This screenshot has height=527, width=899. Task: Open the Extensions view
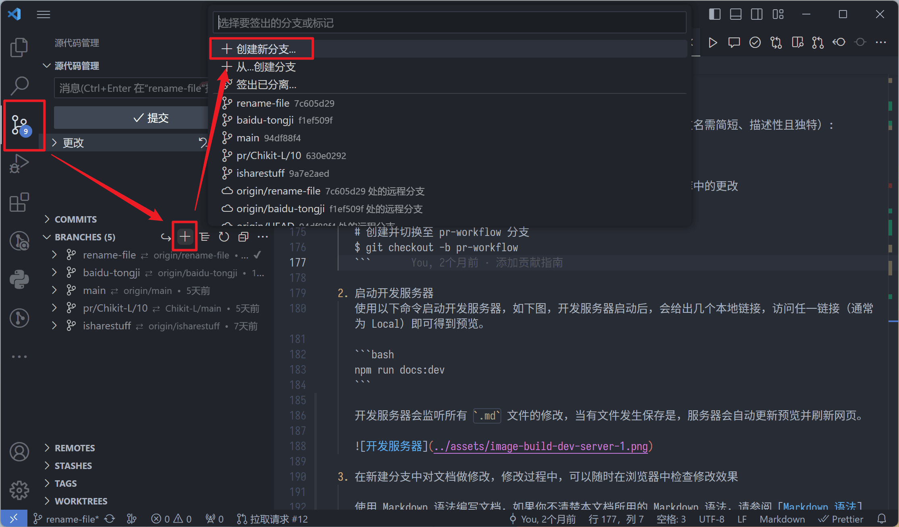19,202
